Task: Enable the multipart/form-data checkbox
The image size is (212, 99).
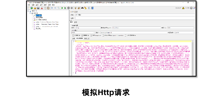Action: coord(103,36)
